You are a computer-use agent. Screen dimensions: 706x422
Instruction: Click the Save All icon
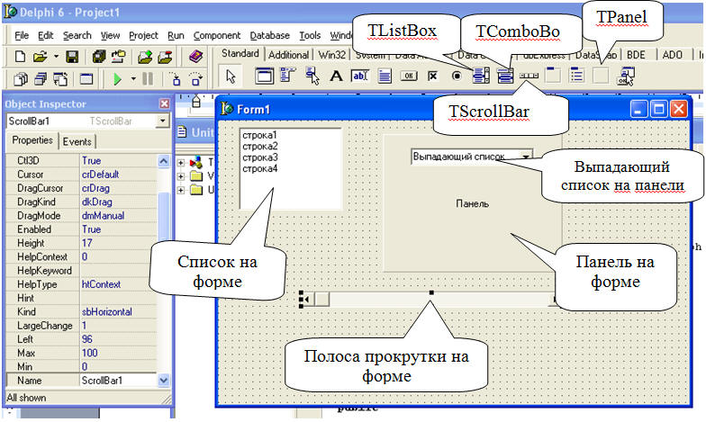pos(99,57)
